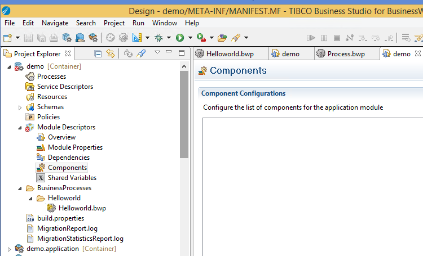Viewport: 423px width, 256px height.
Task: Open the Edit menu
Action: point(28,23)
